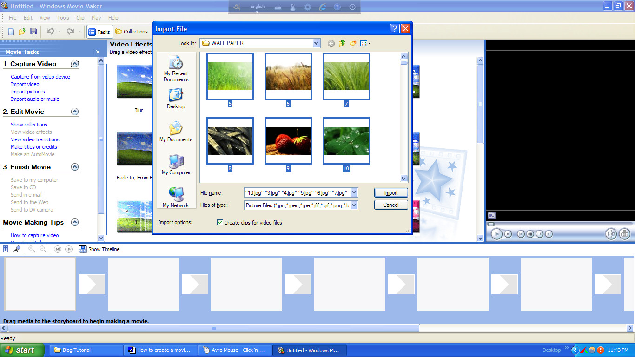
Task: Switch storyboard with Show Timeline
Action: pos(99,249)
